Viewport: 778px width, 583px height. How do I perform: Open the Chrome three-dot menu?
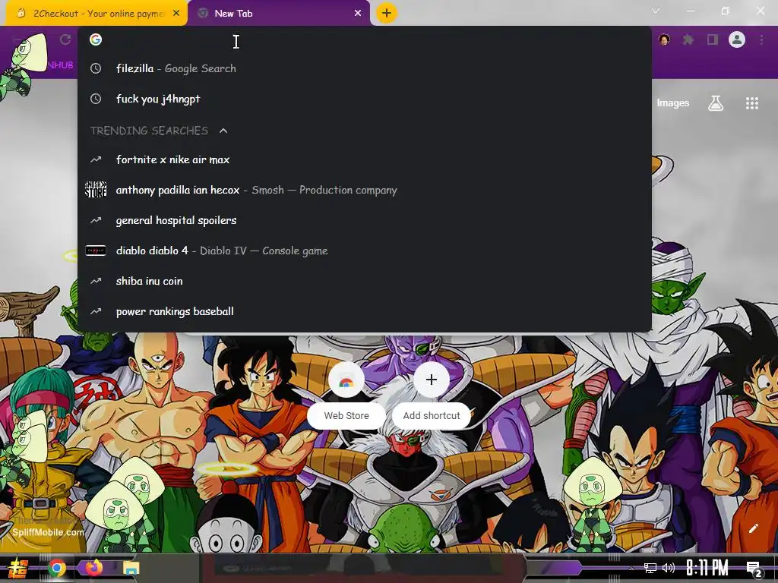tap(761, 39)
